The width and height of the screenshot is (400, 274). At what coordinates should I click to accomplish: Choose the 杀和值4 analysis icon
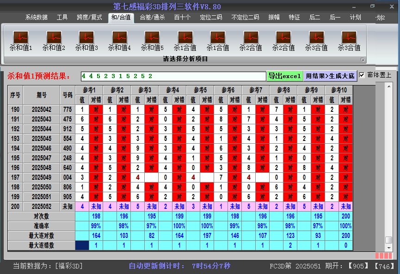pyautogui.click(x=119, y=41)
